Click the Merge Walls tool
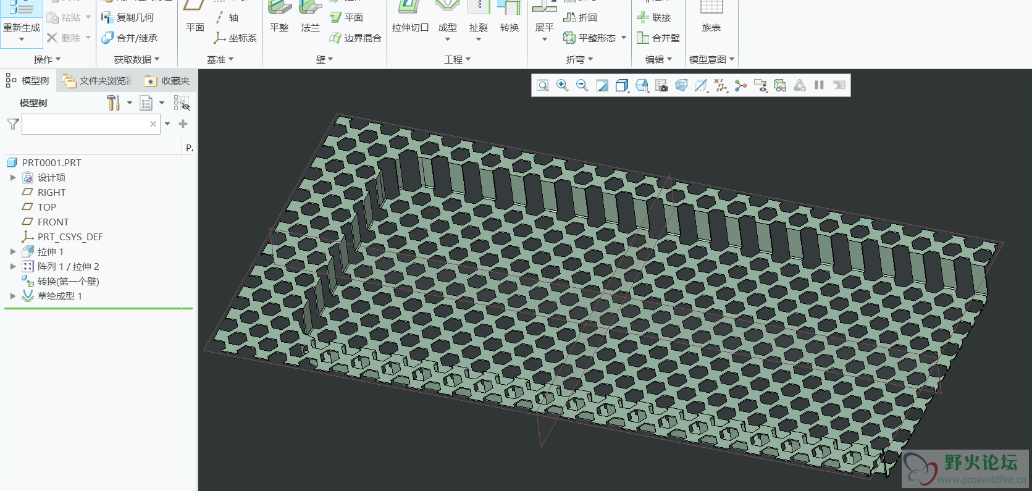1032x491 pixels. click(658, 38)
